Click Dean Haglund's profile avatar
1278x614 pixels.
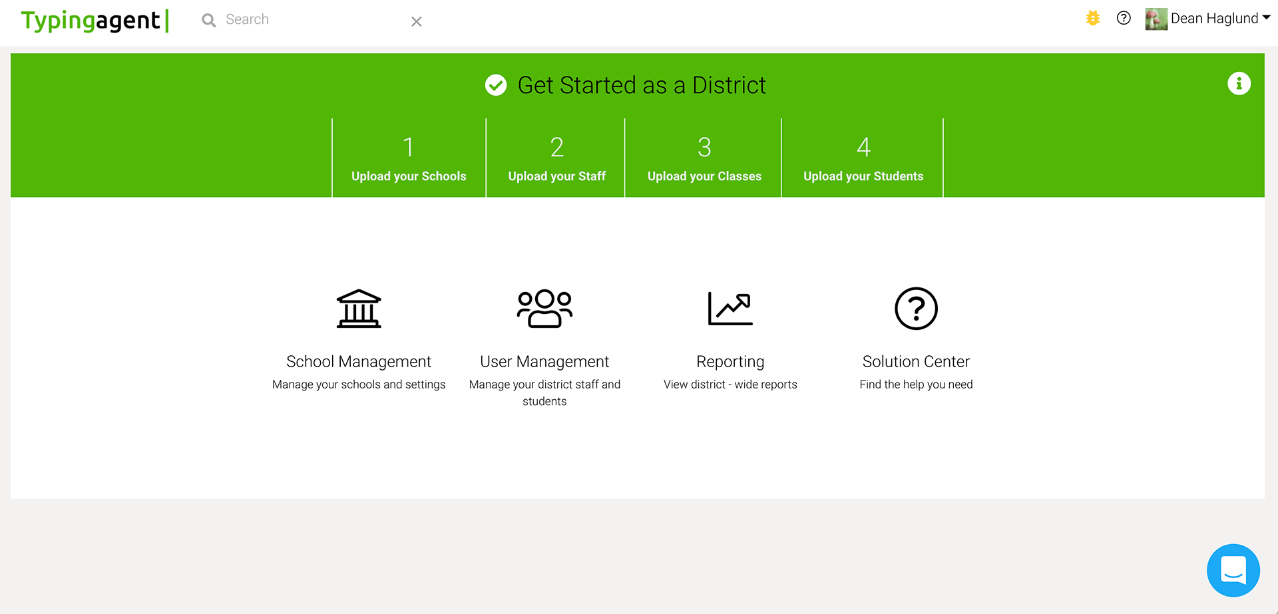coord(1156,19)
